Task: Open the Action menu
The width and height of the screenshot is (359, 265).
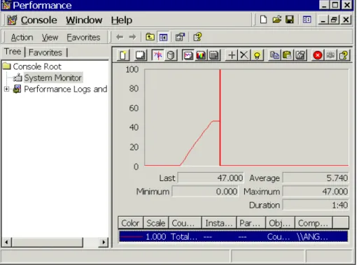Action: (x=22, y=37)
